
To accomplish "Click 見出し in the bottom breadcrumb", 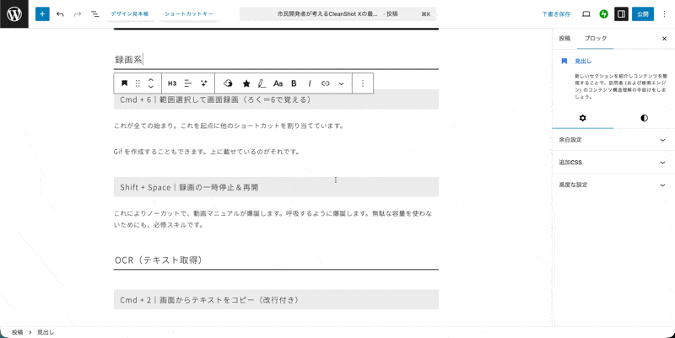I will (46, 332).
